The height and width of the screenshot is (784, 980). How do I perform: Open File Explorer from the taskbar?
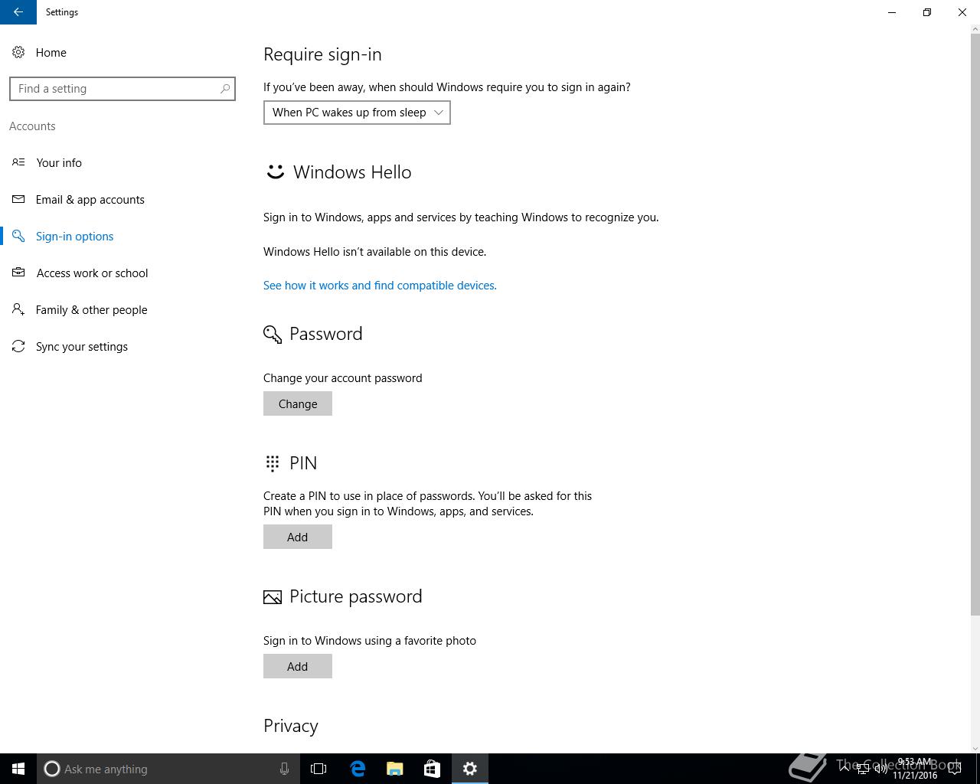pyautogui.click(x=395, y=769)
